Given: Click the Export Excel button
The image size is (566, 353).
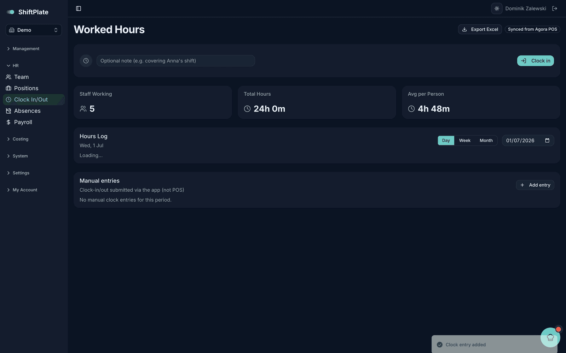Looking at the screenshot, I should pos(480,29).
